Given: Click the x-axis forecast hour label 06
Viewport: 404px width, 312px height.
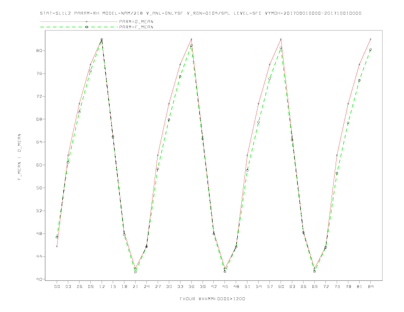Looking at the screenshot, I should click(80, 287).
